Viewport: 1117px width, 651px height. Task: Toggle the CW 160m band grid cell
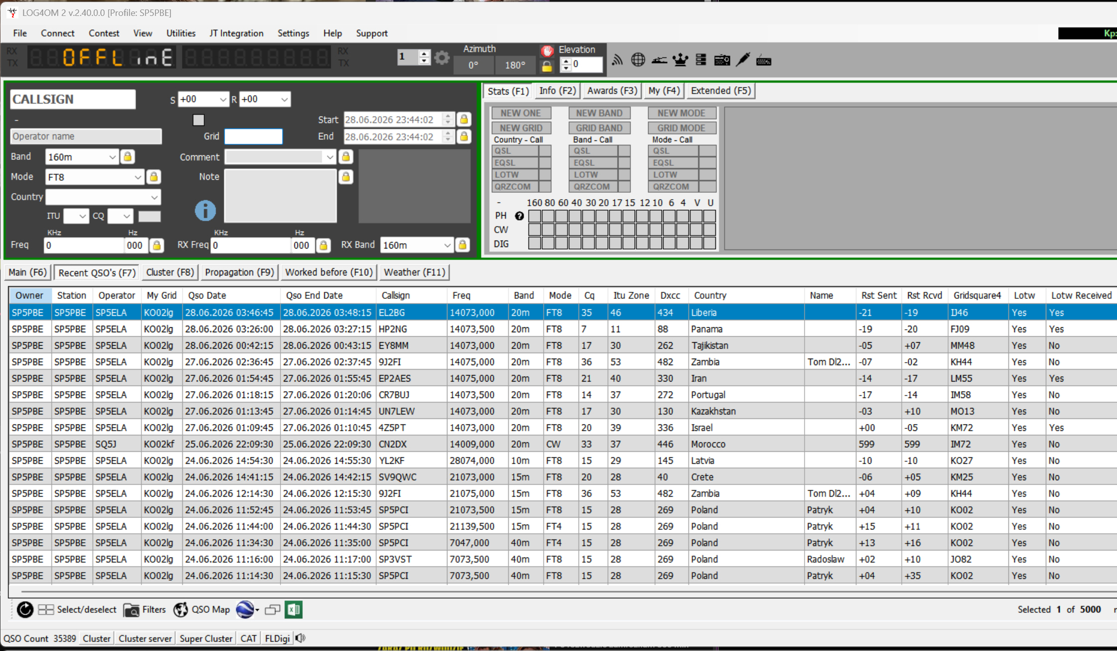535,230
